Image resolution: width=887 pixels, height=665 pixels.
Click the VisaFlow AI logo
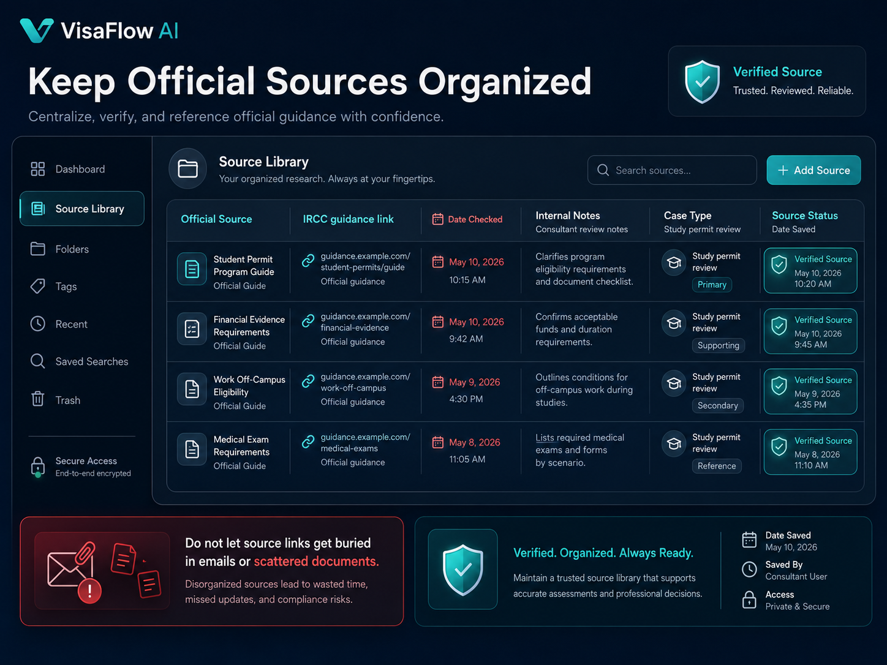[x=99, y=31]
